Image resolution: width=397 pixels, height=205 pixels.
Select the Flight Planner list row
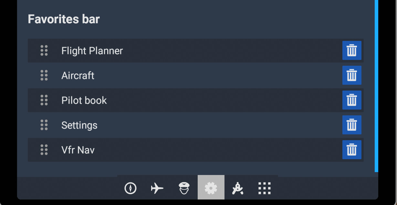(x=196, y=51)
